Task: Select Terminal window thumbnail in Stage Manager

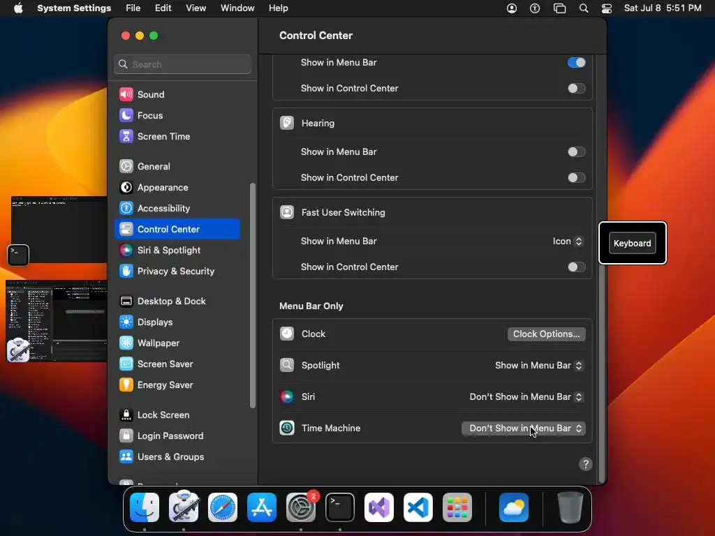Action: (59, 230)
